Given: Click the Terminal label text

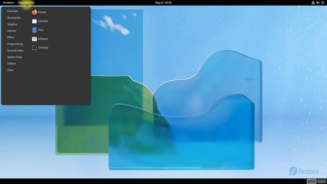Looking at the screenshot, I should [x=43, y=48].
